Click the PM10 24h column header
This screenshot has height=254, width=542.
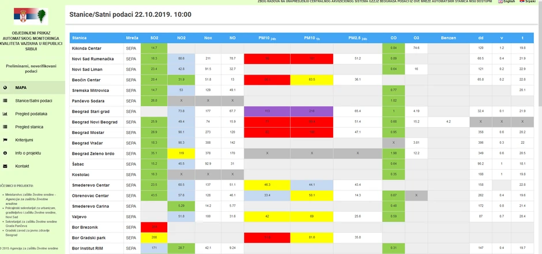pyautogui.click(x=267, y=38)
